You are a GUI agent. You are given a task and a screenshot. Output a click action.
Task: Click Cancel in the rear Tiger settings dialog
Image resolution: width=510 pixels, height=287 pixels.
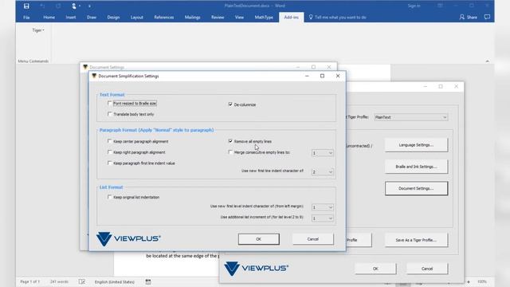tap(427, 269)
